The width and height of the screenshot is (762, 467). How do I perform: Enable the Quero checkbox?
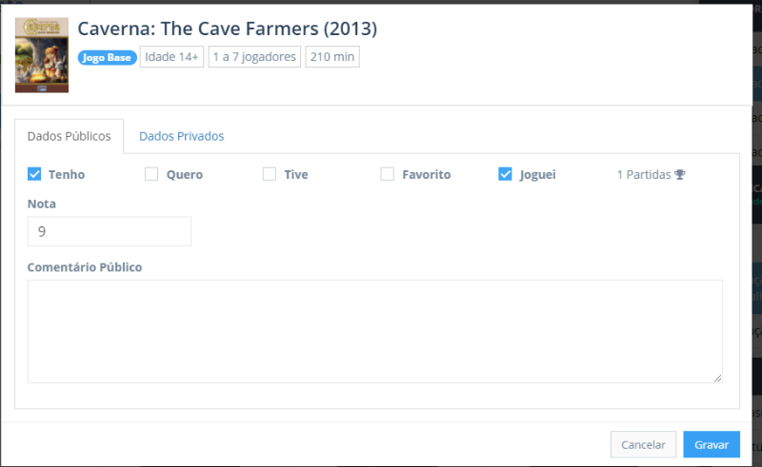click(151, 174)
